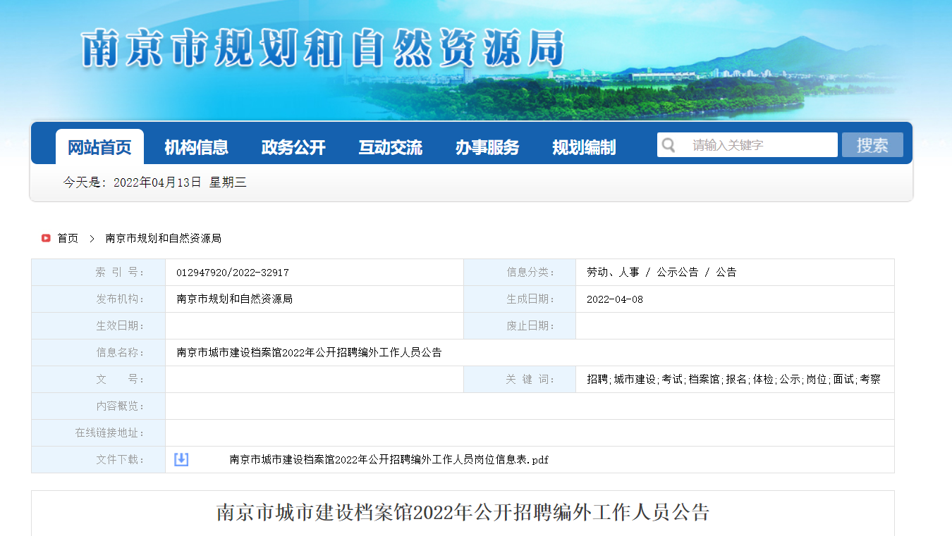Click the 生成日期 value 2022-04-08
Image resolution: width=952 pixels, height=536 pixels.
(615, 299)
